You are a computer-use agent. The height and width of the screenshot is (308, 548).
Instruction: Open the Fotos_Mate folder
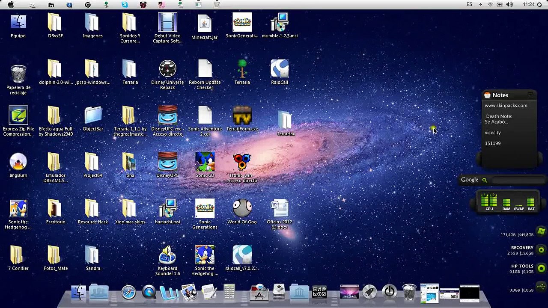click(x=55, y=255)
